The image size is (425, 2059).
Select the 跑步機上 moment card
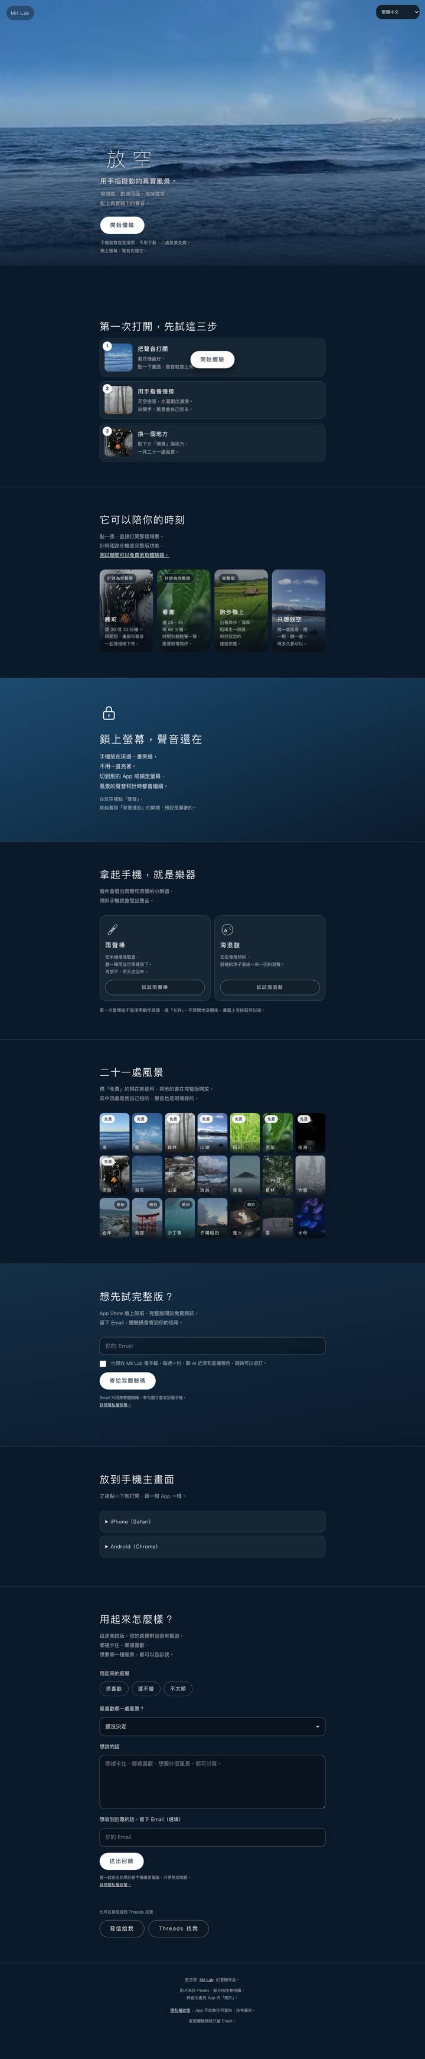[241, 611]
